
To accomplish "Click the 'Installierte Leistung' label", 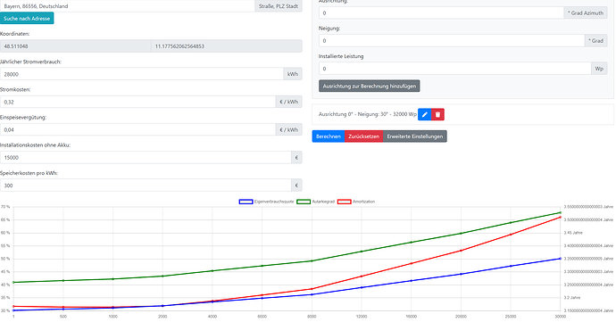I will 341,56.
